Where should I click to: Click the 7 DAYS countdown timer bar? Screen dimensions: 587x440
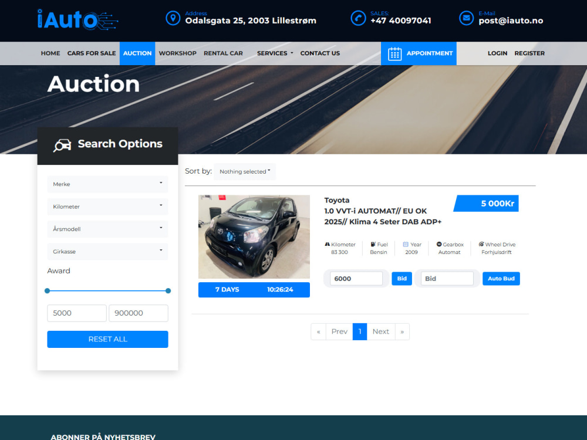(254, 290)
